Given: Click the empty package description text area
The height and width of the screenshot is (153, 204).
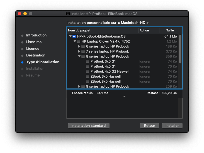Looking at the screenshot, I should (122, 108).
